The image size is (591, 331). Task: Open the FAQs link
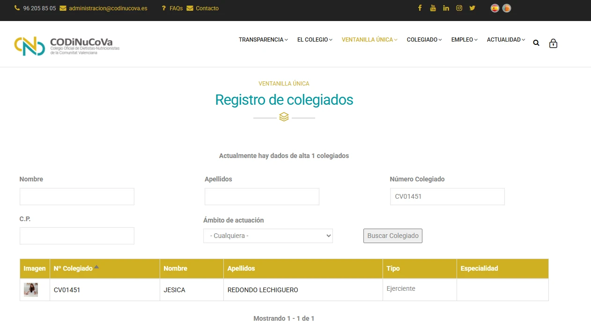[176, 8]
